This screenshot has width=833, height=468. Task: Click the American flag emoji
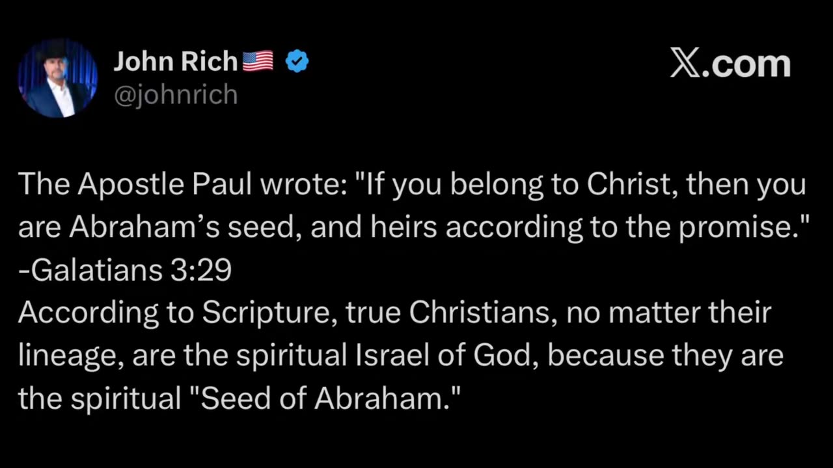[258, 62]
